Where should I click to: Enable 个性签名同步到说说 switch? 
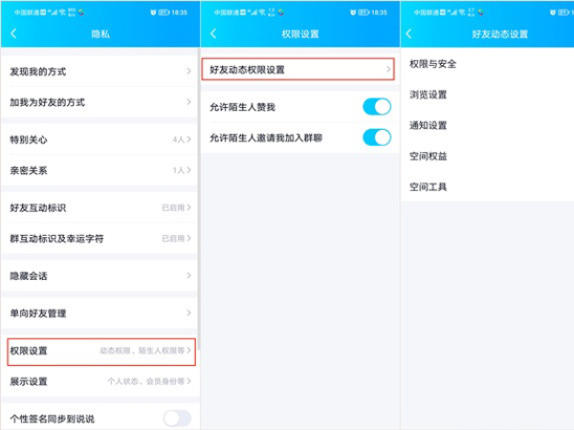tap(177, 418)
